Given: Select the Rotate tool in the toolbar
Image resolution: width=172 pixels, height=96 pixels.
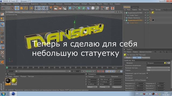Looking at the screenshot, I should [26, 8].
